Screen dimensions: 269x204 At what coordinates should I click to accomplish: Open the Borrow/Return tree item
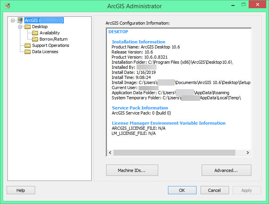click(54, 39)
